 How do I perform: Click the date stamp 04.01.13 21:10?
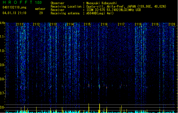[14, 13]
